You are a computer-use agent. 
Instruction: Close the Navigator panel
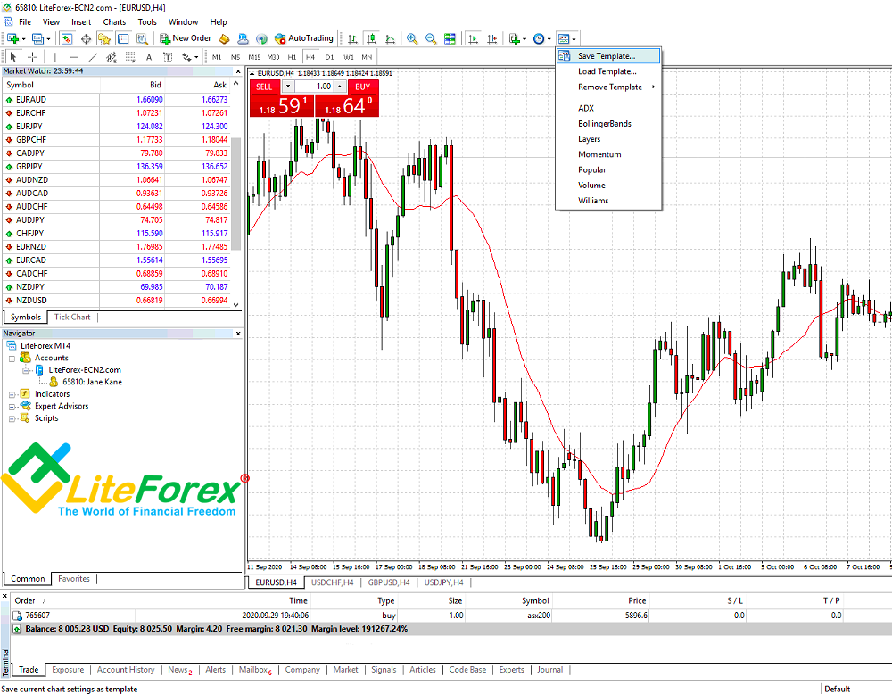pos(238,334)
